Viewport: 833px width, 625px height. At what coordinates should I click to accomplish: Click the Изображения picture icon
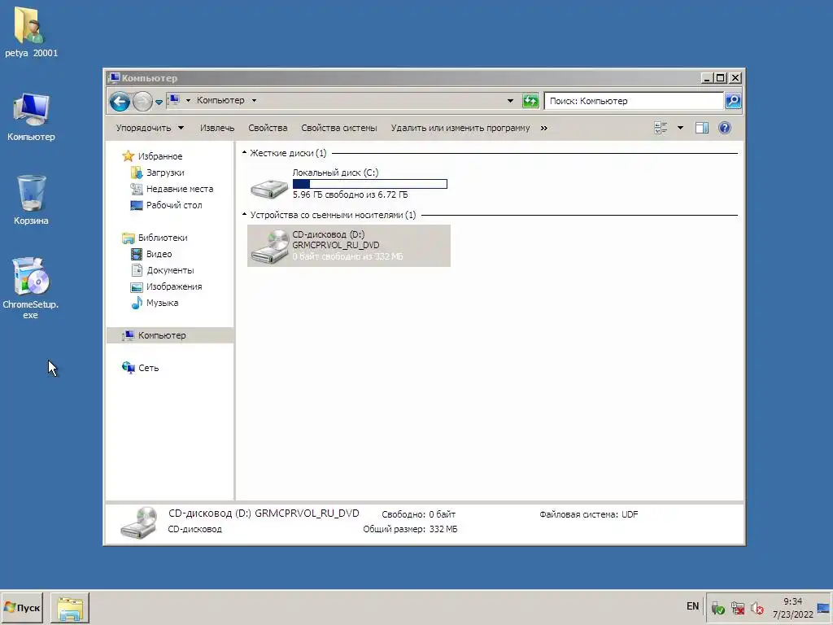(136, 287)
